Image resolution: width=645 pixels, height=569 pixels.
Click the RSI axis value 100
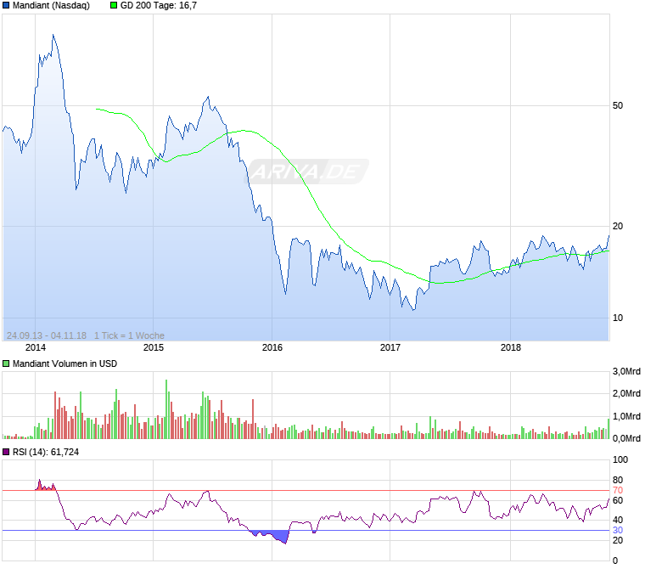620,459
